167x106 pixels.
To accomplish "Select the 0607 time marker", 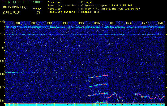I will click(x=113, y=23).
